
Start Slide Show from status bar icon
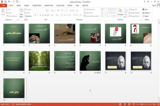pyautogui.click(x=134, y=104)
